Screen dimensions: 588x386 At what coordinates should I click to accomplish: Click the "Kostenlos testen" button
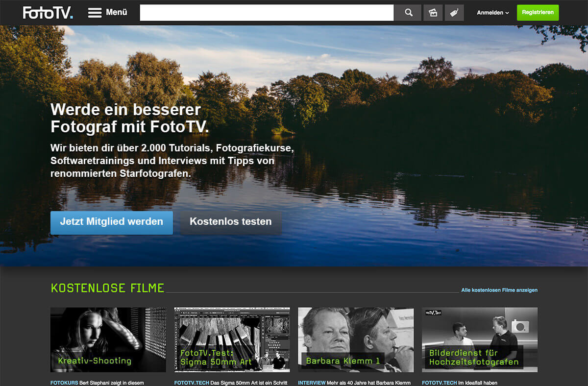click(231, 221)
